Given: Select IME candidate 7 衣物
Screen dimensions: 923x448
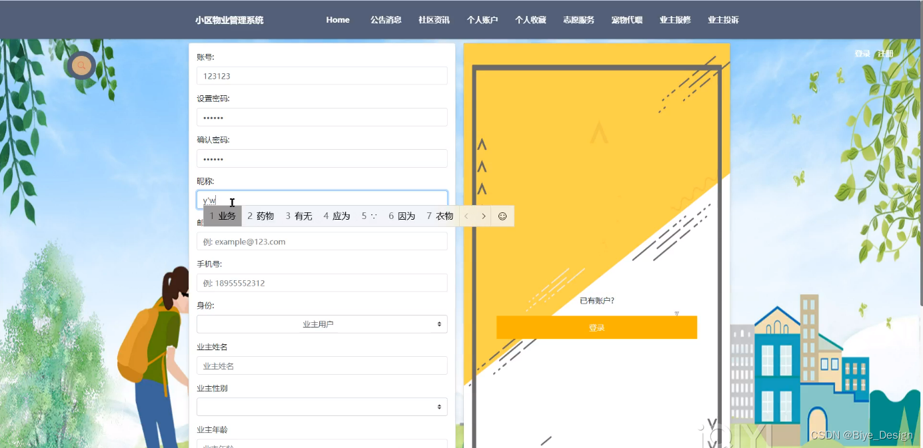Looking at the screenshot, I should pyautogui.click(x=440, y=216).
